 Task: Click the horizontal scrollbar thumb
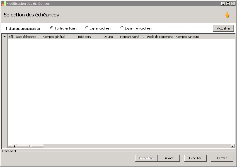click(x=30, y=146)
